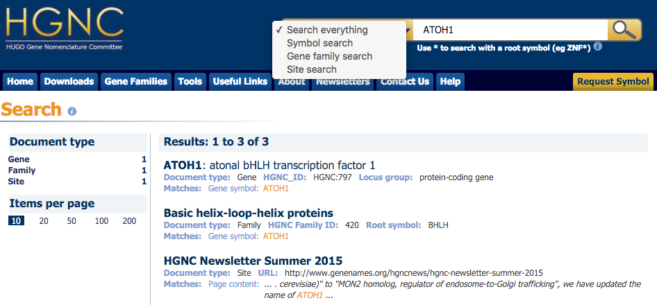The image size is (657, 305).
Task: Click the HGNC logo
Action: pos(65,28)
